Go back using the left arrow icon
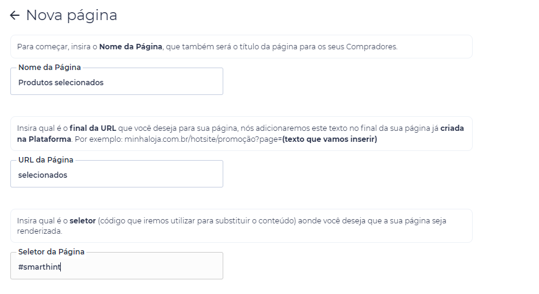The height and width of the screenshot is (294, 539). pyautogui.click(x=15, y=15)
